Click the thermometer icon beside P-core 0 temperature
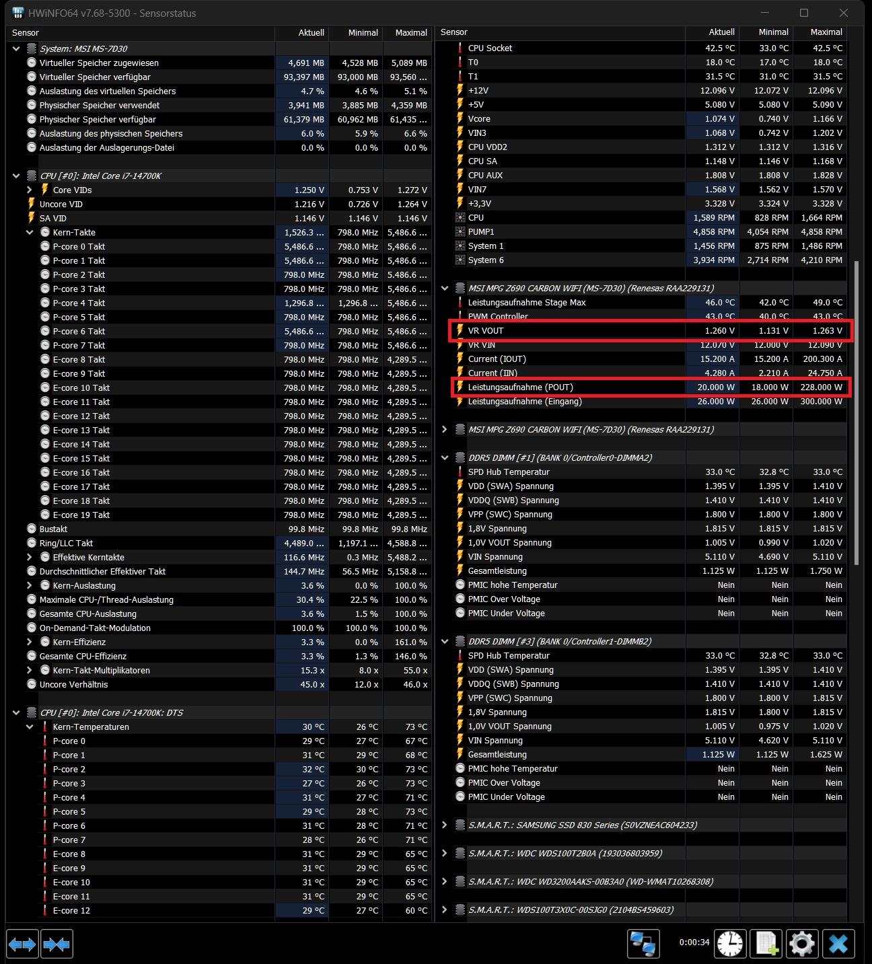 point(45,741)
